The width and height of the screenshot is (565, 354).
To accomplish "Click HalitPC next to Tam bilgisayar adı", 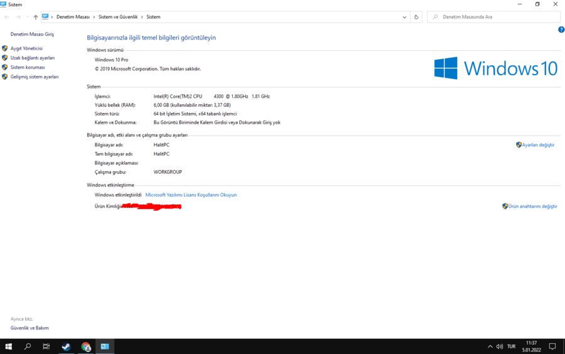I will (x=161, y=154).
